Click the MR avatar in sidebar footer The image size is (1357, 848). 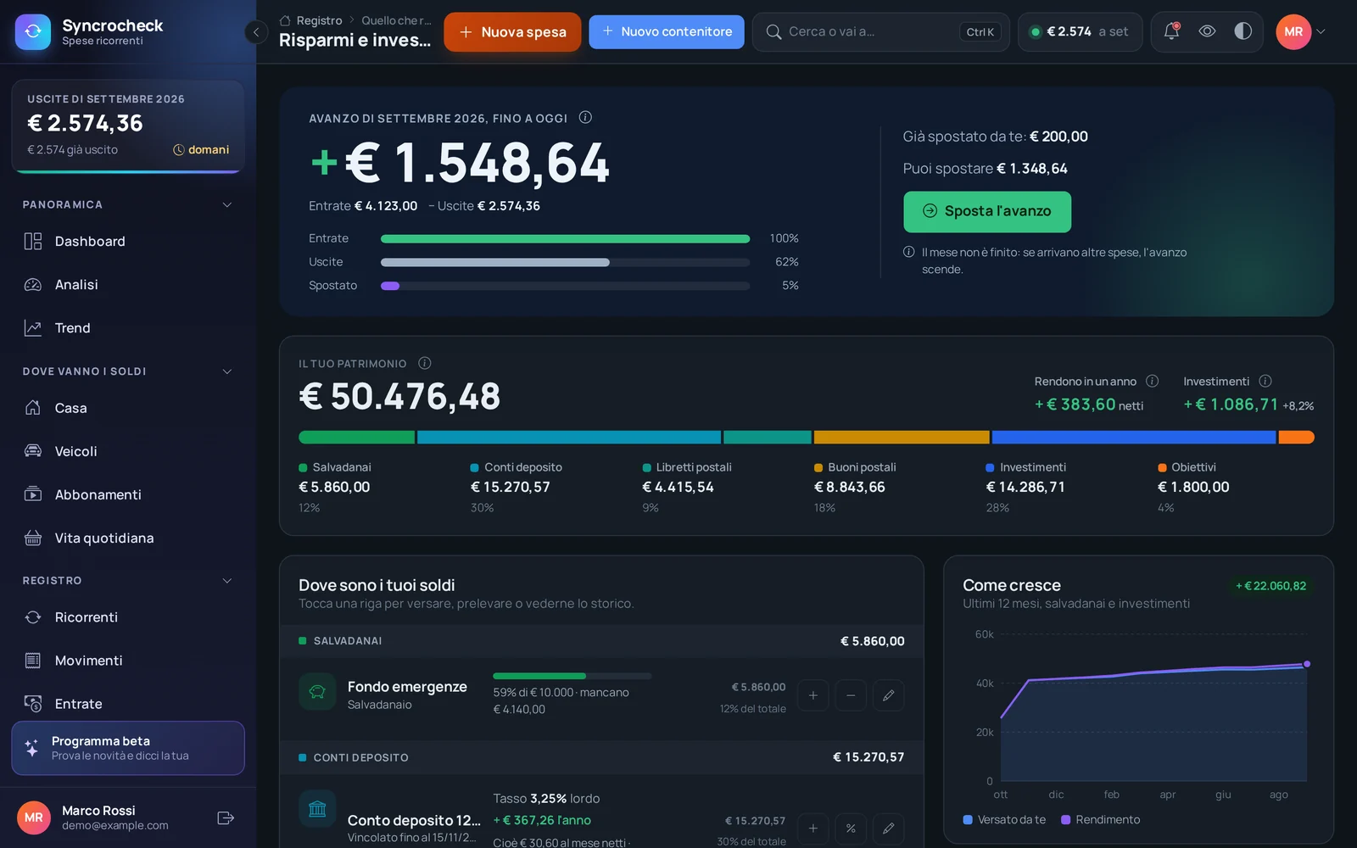pos(34,817)
